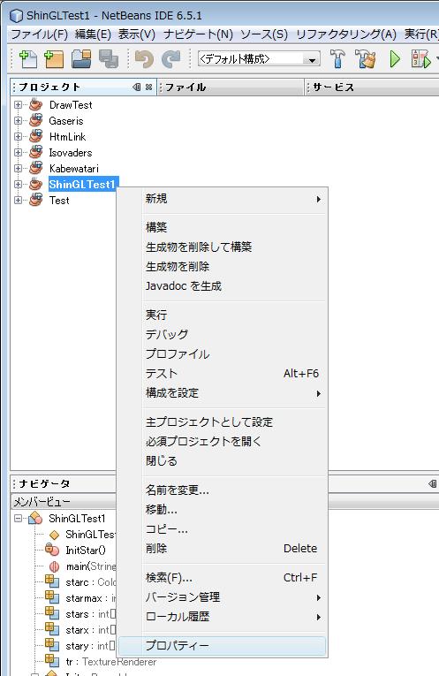Expand the DrawTest project node
This screenshot has width=439, height=676.
click(18, 105)
